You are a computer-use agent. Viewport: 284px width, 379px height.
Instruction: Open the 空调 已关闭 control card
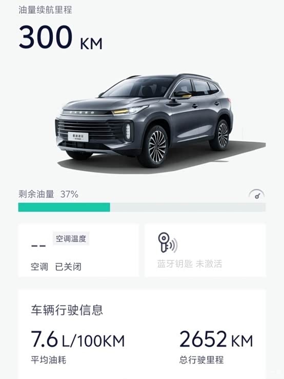[78, 251]
